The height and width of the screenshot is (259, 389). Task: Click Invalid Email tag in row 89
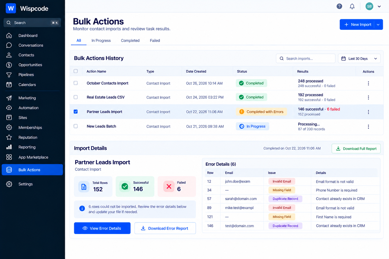click(282, 208)
